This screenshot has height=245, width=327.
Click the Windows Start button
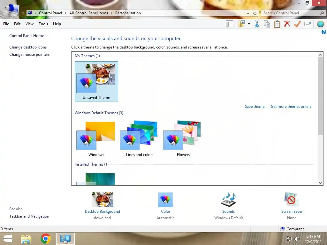8,239
